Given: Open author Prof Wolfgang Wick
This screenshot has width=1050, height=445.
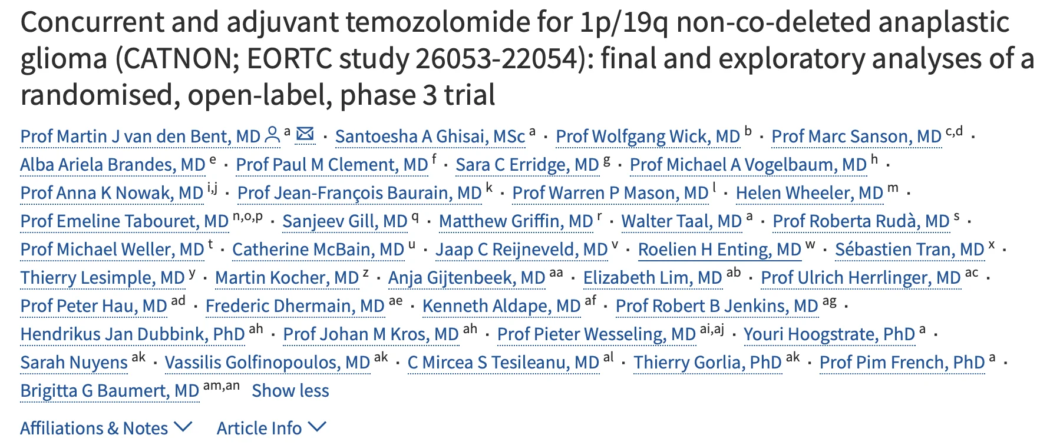Looking at the screenshot, I should pos(648,137).
